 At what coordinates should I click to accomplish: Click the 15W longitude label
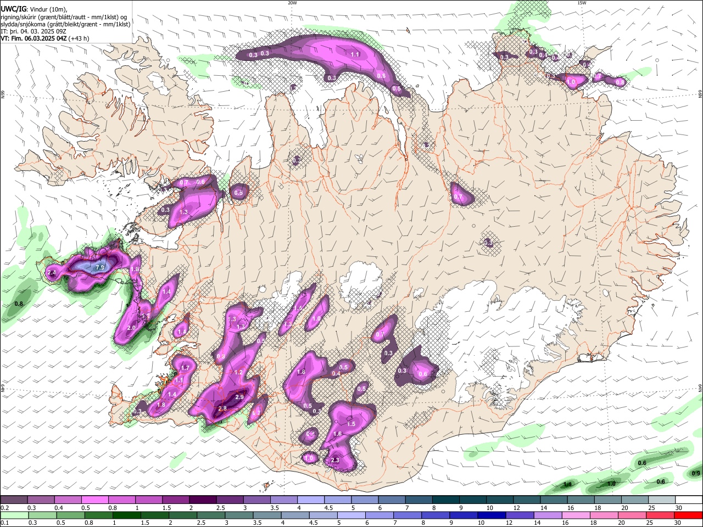pos(582,3)
